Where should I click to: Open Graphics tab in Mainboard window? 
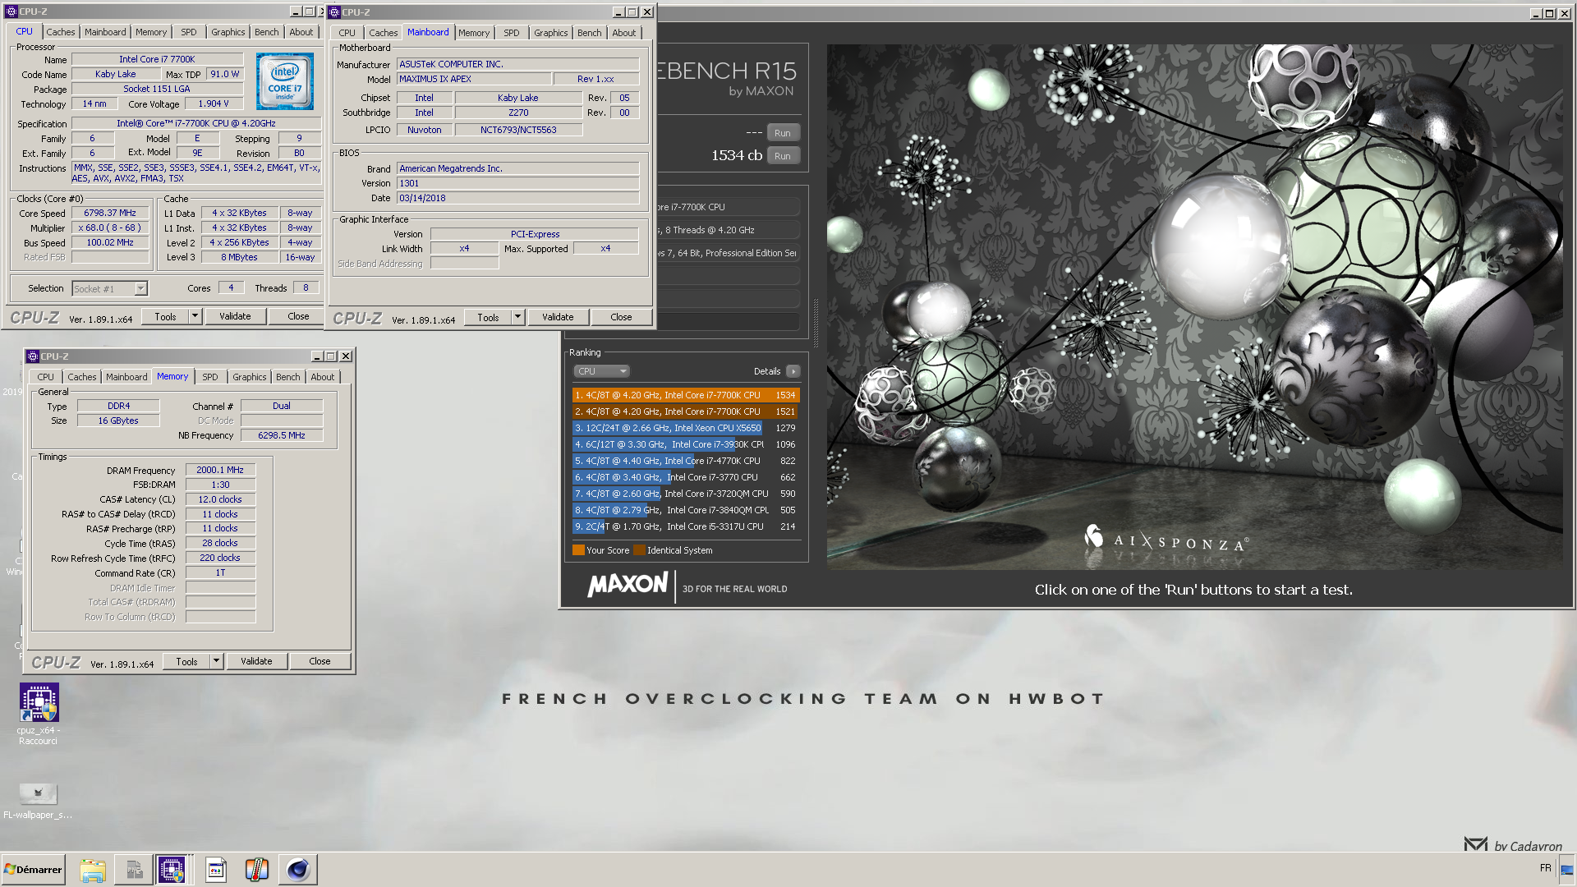pos(550,33)
